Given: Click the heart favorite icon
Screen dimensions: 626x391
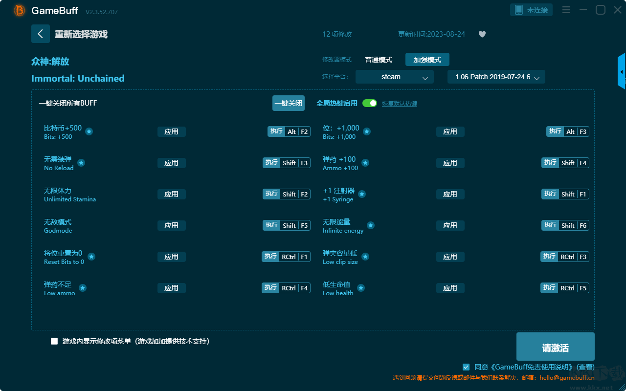Looking at the screenshot, I should (x=482, y=34).
